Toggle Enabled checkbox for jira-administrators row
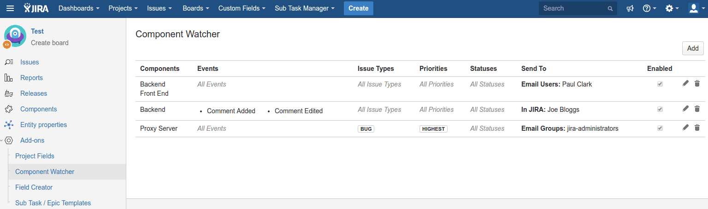The height and width of the screenshot is (209, 708). pos(660,128)
